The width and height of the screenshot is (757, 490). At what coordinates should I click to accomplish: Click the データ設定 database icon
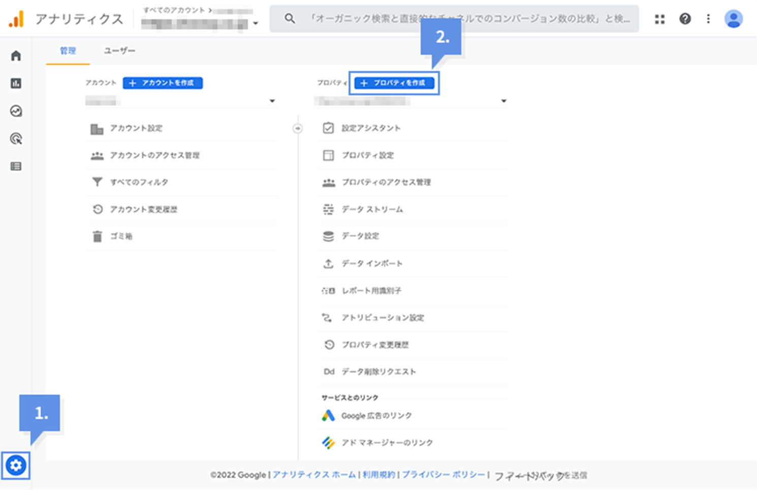tap(328, 236)
